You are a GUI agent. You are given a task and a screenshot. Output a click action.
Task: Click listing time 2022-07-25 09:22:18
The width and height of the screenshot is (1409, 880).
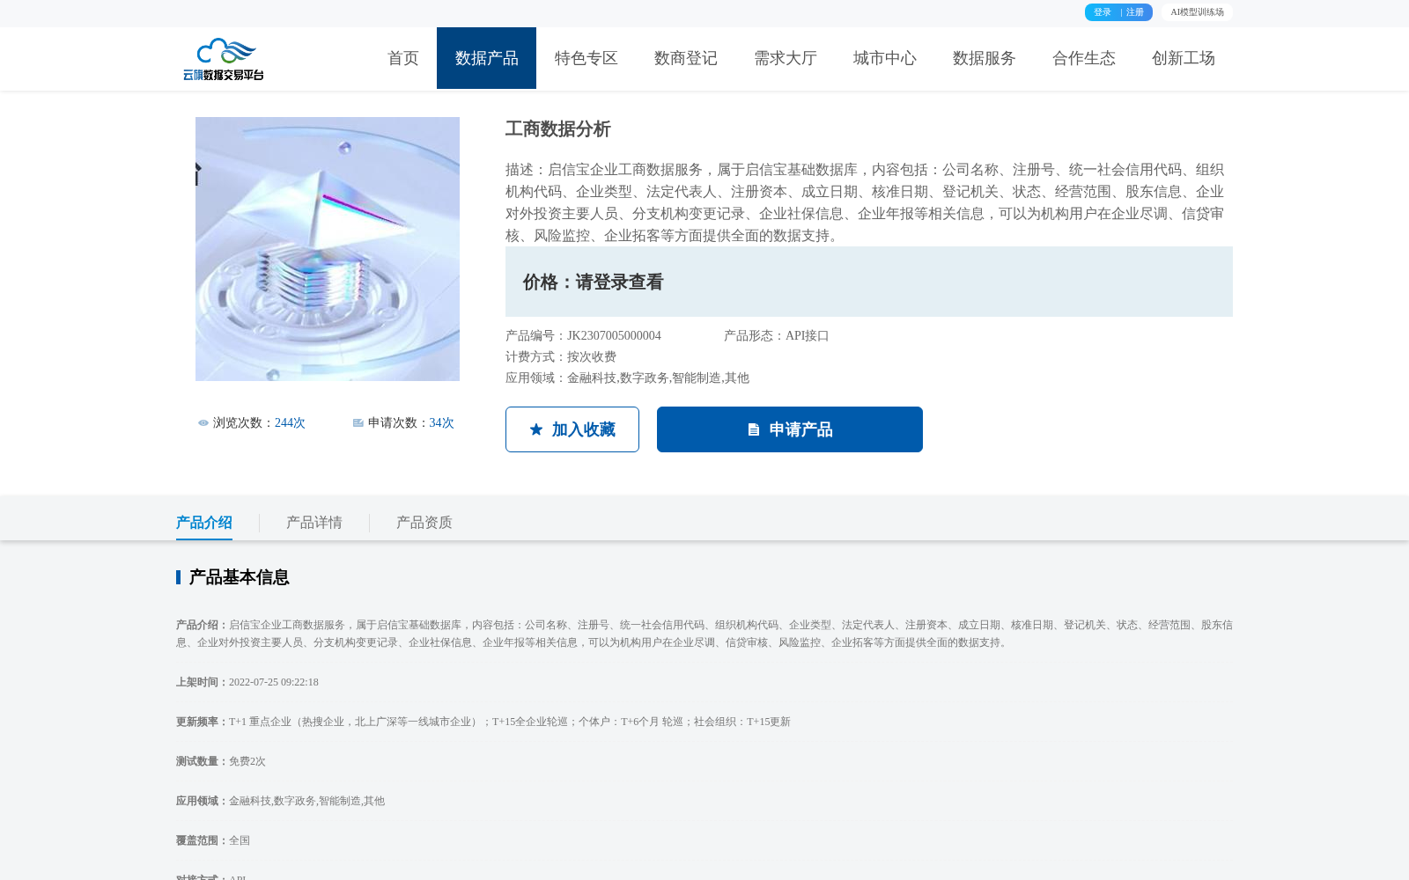[274, 682]
